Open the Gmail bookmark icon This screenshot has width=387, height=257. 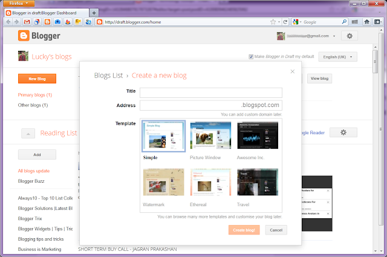(27, 22)
